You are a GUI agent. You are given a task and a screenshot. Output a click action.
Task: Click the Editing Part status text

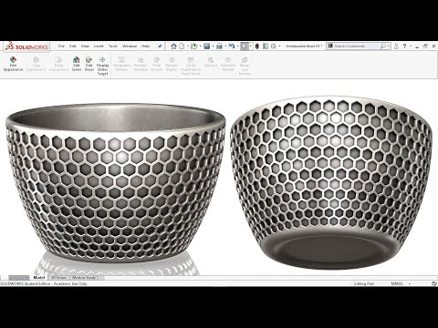pyautogui.click(x=363, y=283)
